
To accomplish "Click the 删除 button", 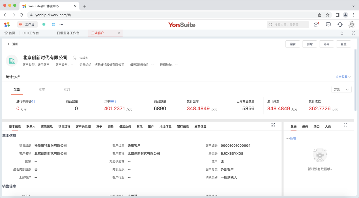I will [x=309, y=44].
